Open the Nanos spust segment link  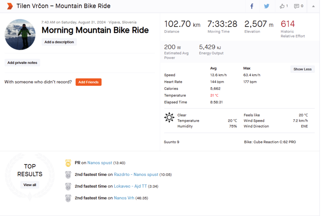click(100, 163)
